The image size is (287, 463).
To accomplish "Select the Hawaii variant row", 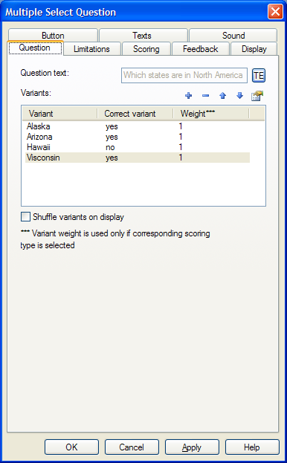I will point(138,147).
